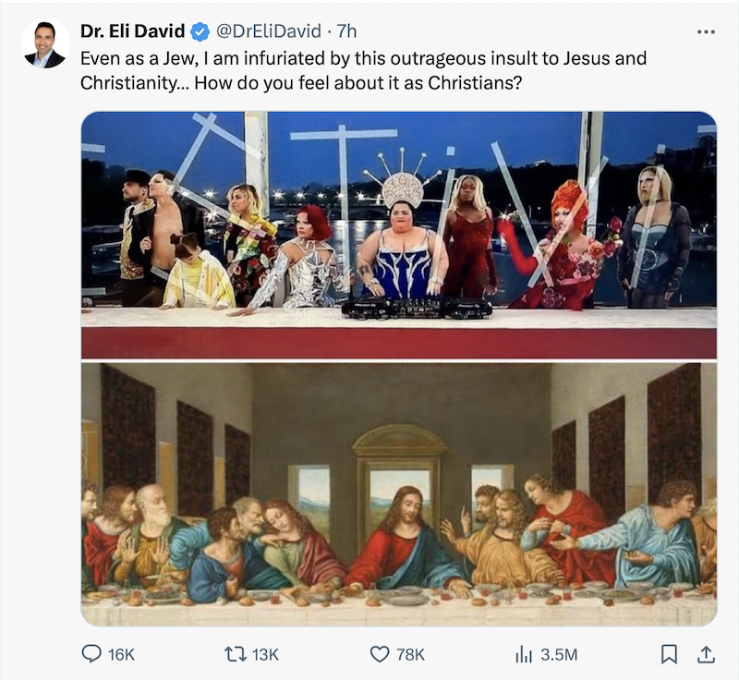The image size is (739, 680).
Task: Open the bottom Last Supper painting image
Action: [x=398, y=493]
